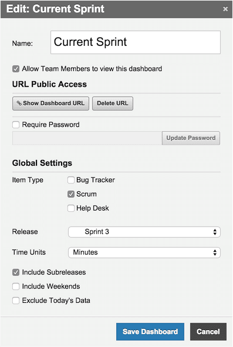Toggle Allow Team Members to view dashboard

coord(16,69)
